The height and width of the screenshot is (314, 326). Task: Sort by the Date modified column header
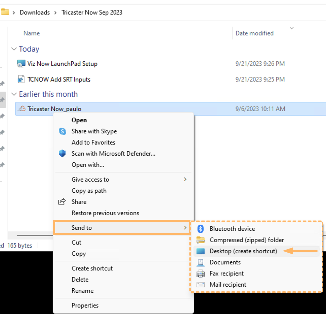point(254,33)
